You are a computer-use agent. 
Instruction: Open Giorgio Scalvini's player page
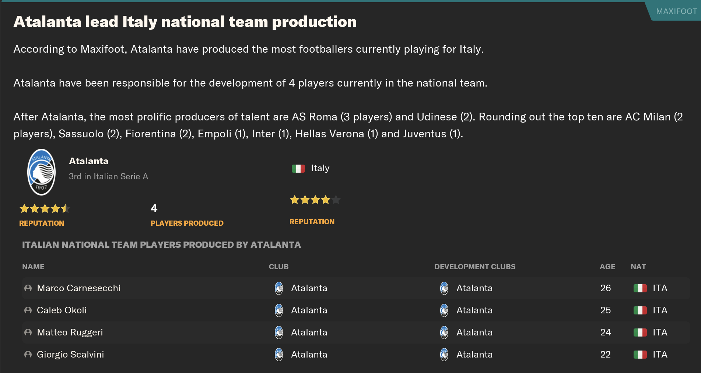tap(70, 355)
